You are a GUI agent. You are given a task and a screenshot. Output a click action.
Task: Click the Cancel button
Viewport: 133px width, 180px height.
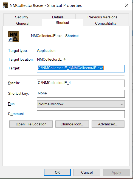87,172
